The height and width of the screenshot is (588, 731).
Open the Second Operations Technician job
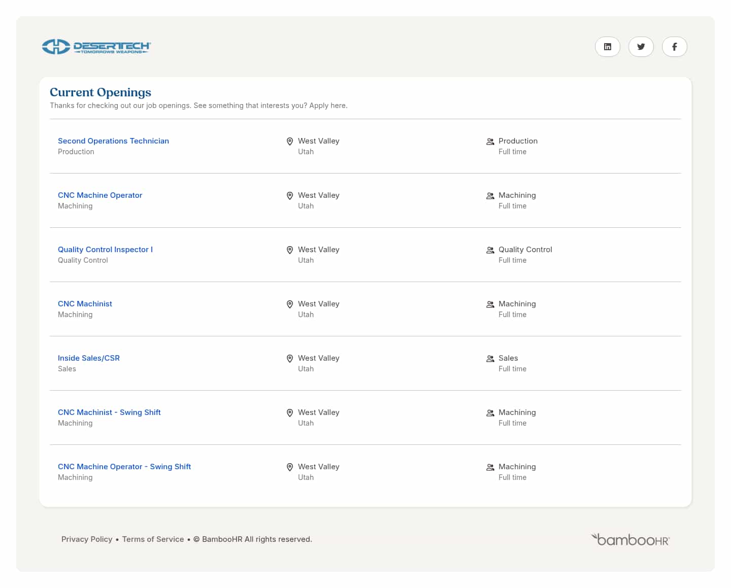coord(113,141)
